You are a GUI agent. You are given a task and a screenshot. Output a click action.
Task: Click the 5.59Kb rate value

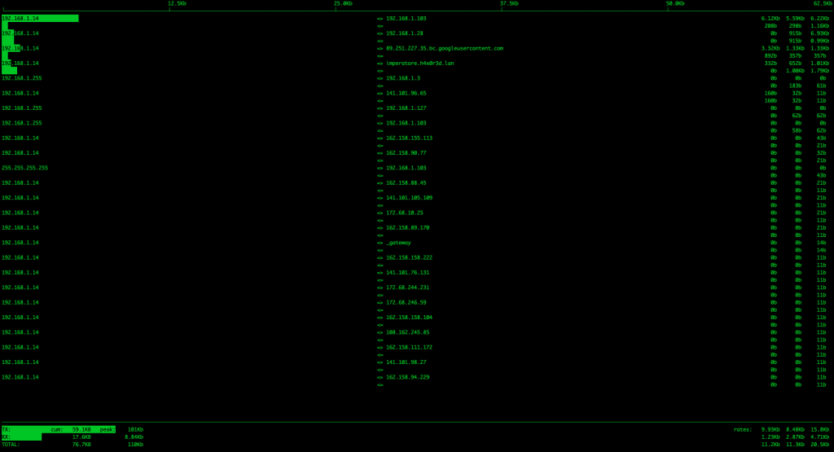tap(795, 19)
